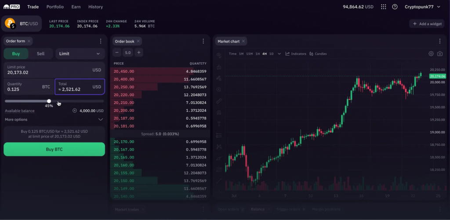Open the Trade tab
Screen dimensions: 450x220
pyautogui.click(x=33, y=7)
